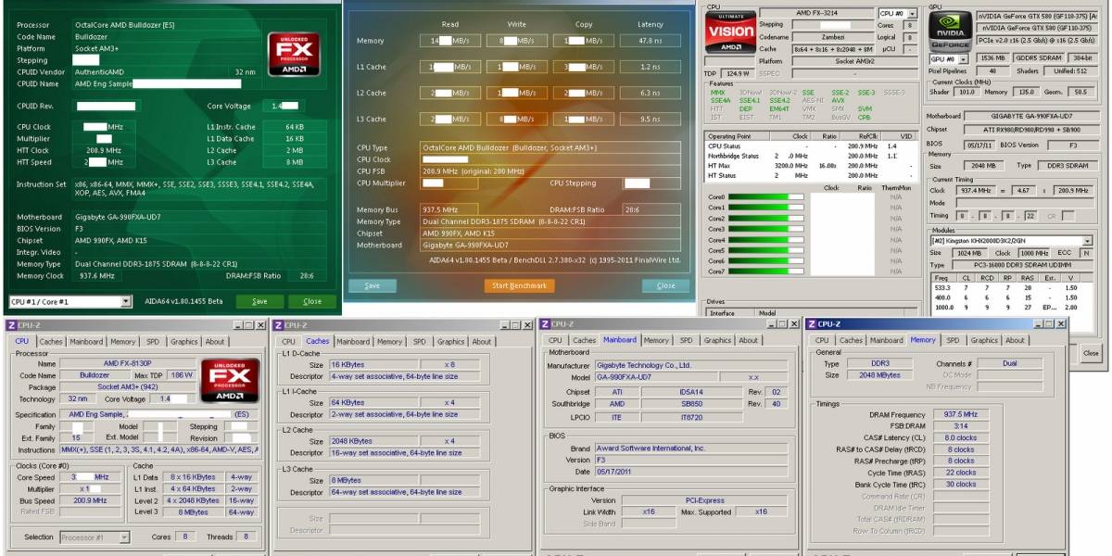The height and width of the screenshot is (556, 1112).
Task: Click the green Close button in AIDA64 CPUID
Action: (x=312, y=301)
